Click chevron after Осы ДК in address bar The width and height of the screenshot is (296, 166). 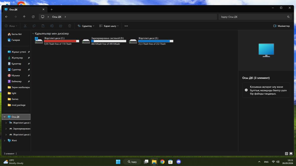point(65,17)
